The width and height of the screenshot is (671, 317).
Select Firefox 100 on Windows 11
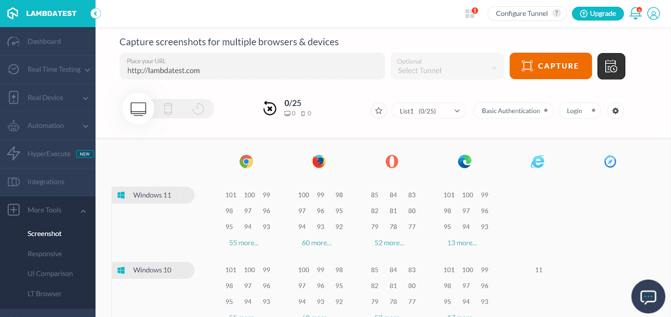(x=304, y=195)
